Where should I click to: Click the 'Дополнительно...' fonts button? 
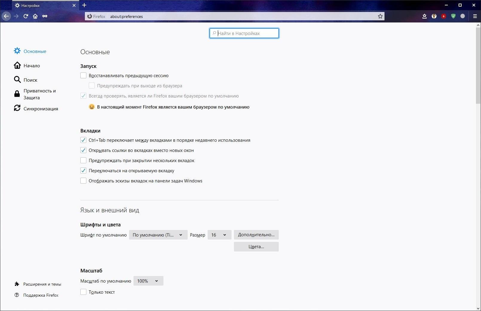point(256,235)
